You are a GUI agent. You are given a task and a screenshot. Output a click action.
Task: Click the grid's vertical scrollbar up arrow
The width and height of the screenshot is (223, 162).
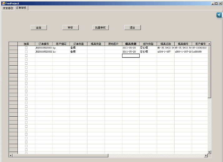pyautogui.click(x=209, y=44)
